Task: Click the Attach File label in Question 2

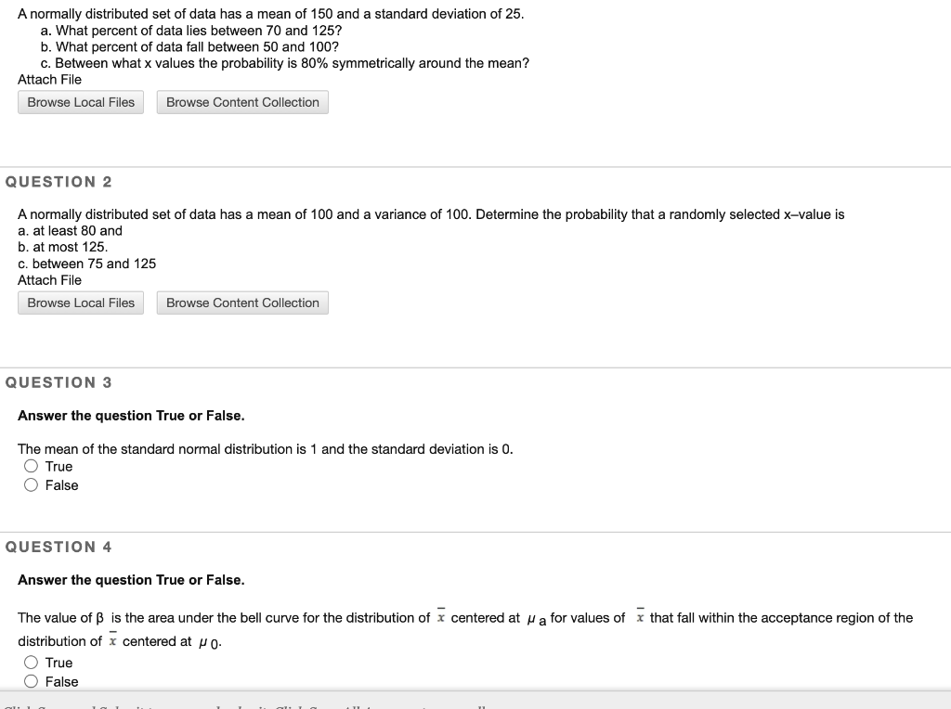Action: [x=48, y=280]
